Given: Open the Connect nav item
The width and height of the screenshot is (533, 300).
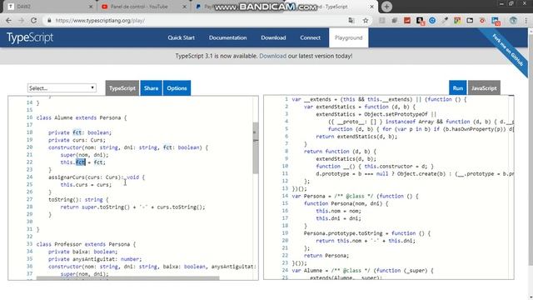Looking at the screenshot, I should point(310,37).
